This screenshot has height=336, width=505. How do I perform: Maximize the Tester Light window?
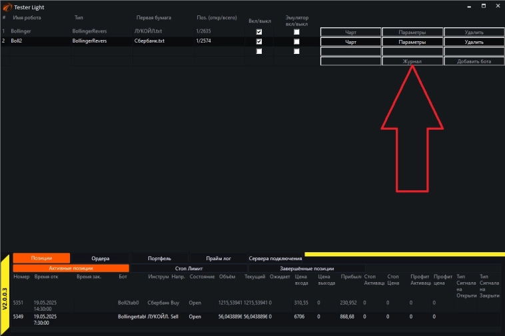(484, 6)
